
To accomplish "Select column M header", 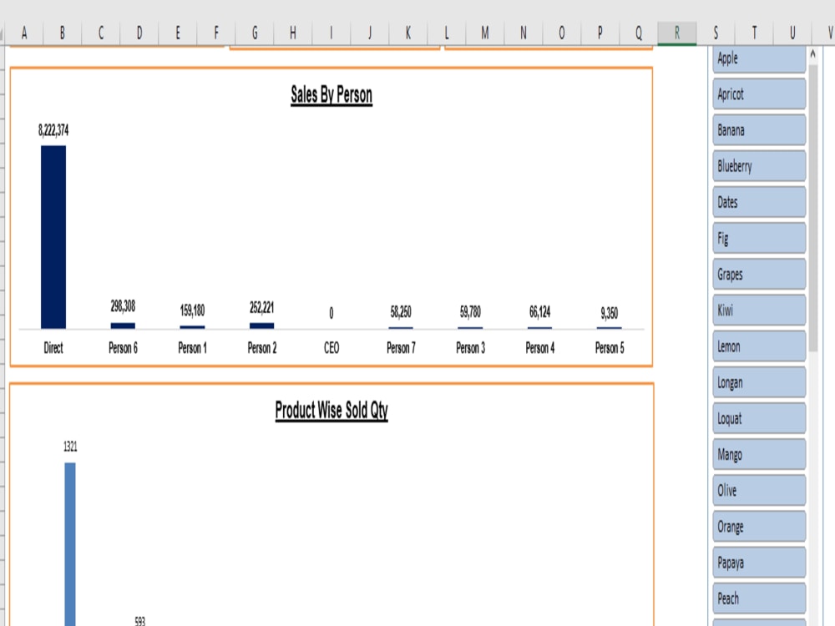I will point(484,33).
